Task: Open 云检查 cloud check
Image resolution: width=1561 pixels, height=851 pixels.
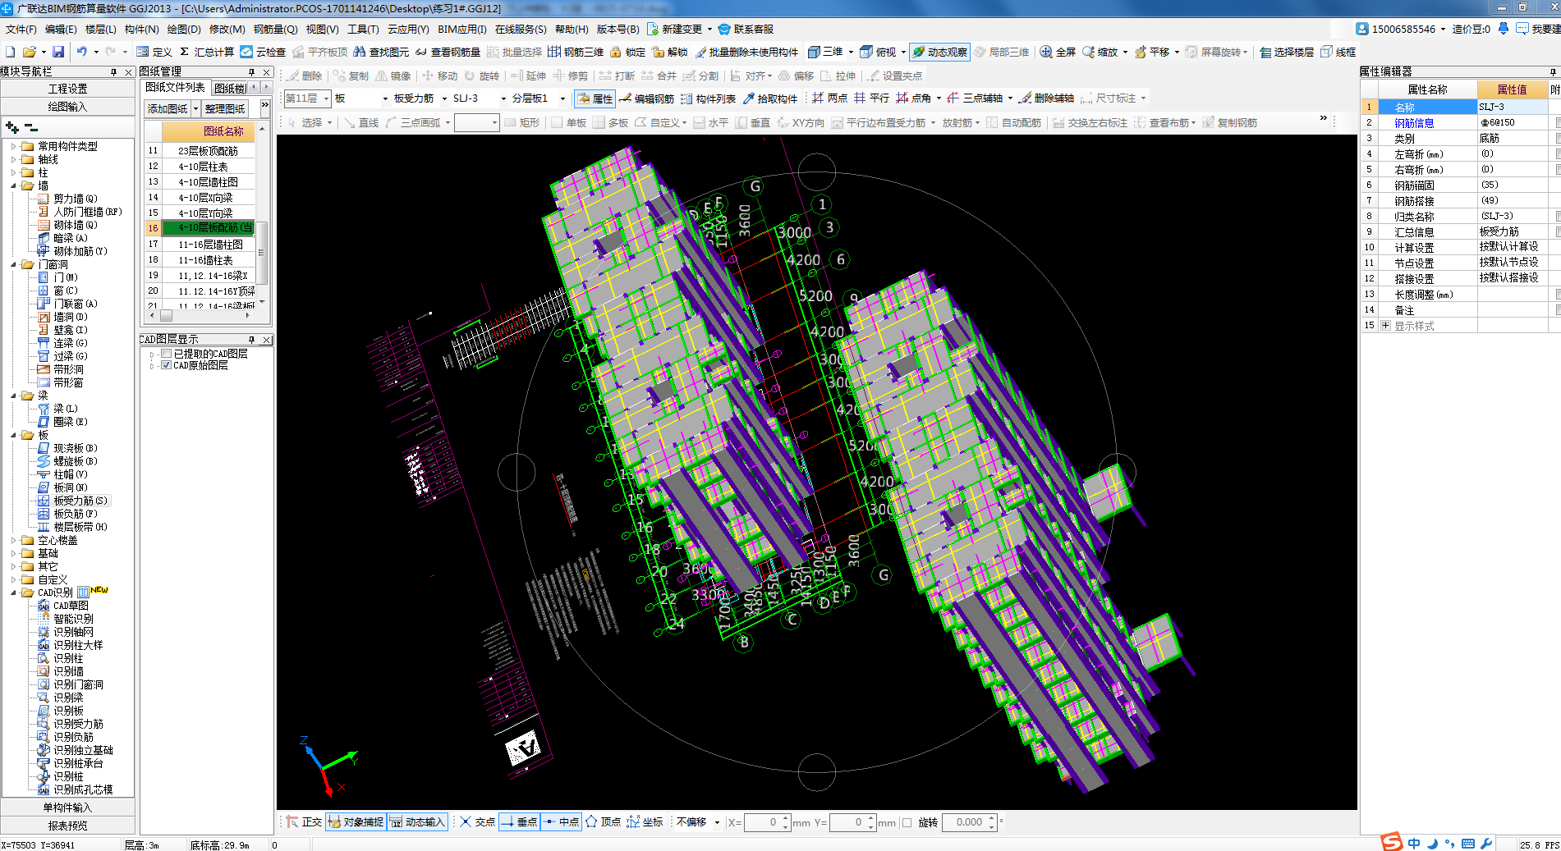Action: [x=263, y=52]
